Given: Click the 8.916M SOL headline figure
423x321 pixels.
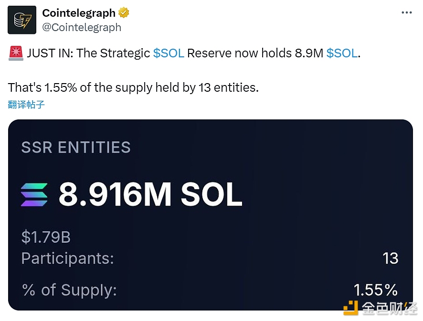Looking at the screenshot, I should click(x=150, y=194).
